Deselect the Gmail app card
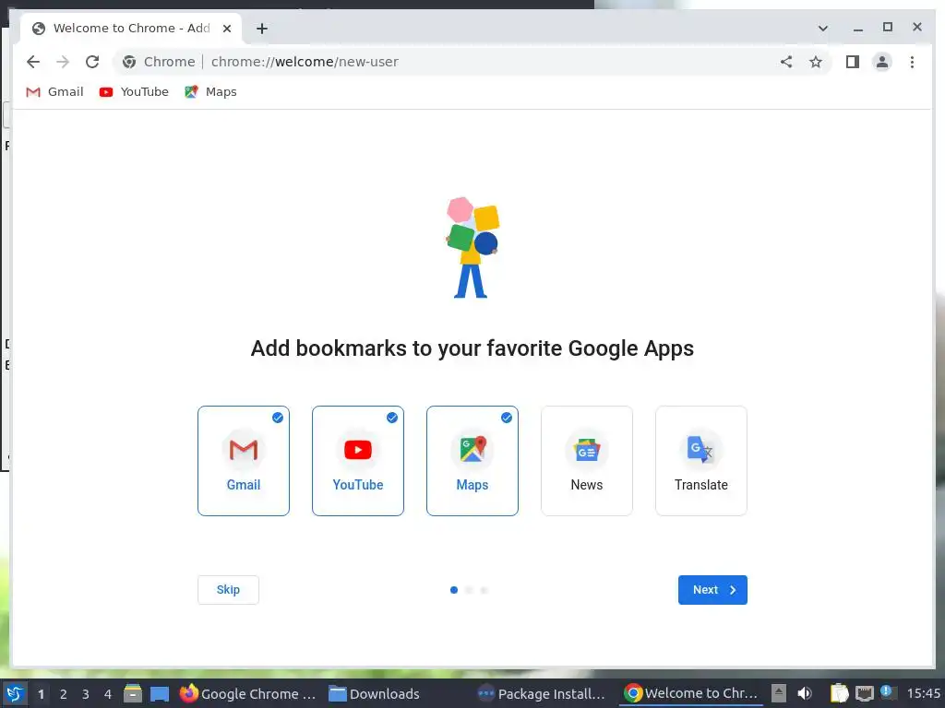The image size is (945, 708). click(x=244, y=461)
